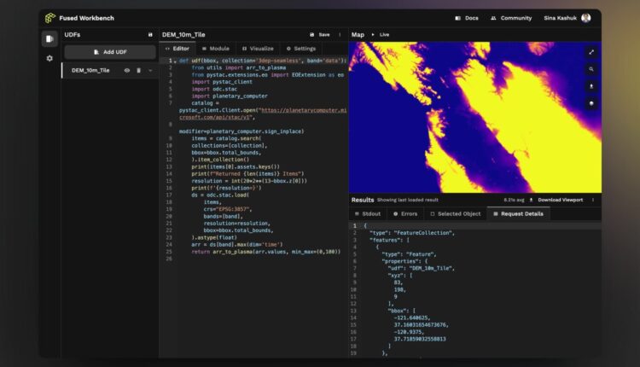This screenshot has width=640, height=367.
Task: Click the Fused Workbench logo
Action: pos(50,17)
